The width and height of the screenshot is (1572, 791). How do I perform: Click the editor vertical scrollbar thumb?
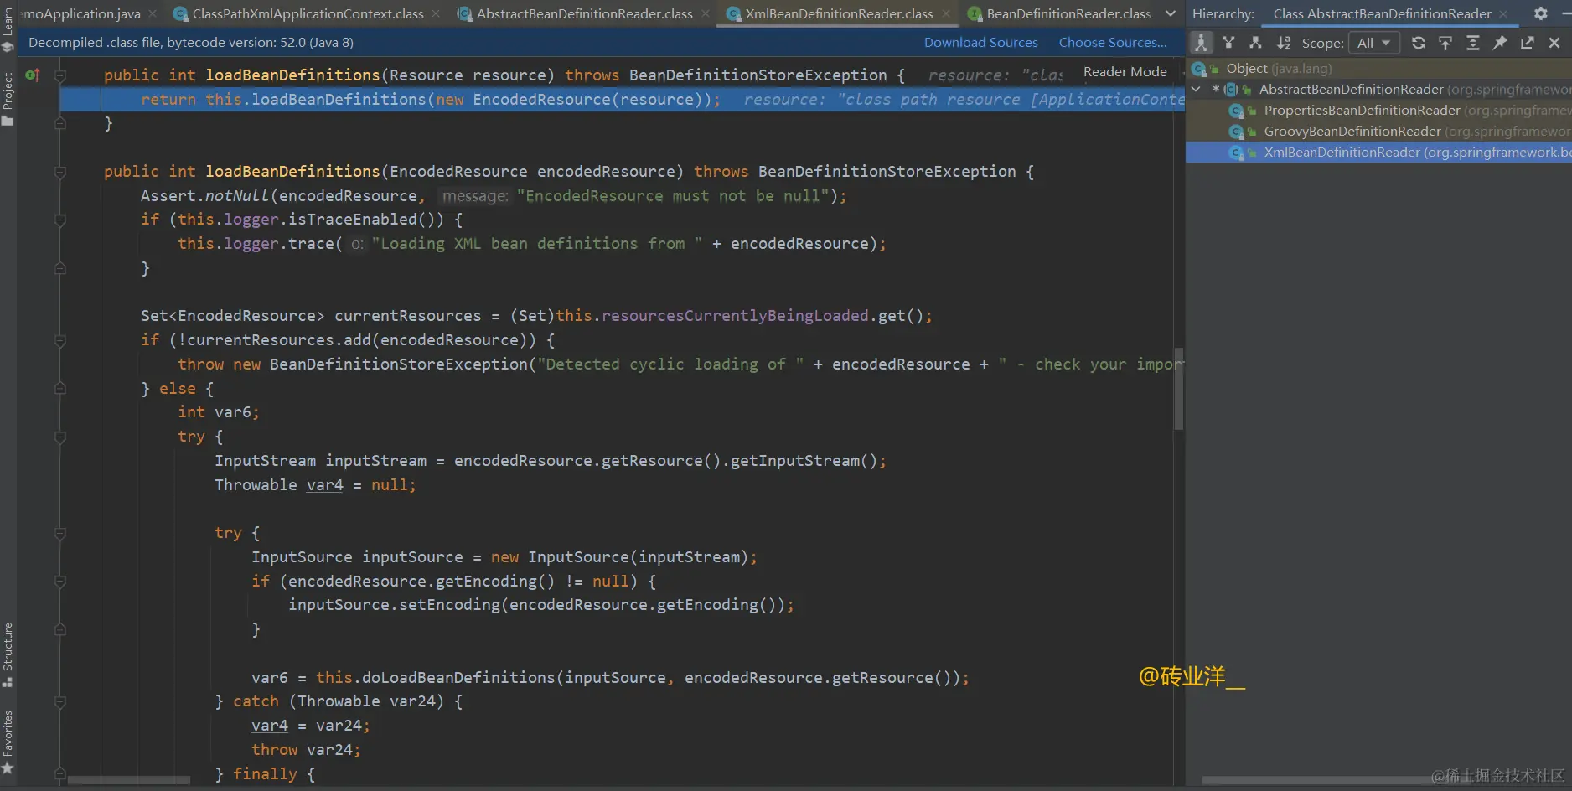point(1178,388)
